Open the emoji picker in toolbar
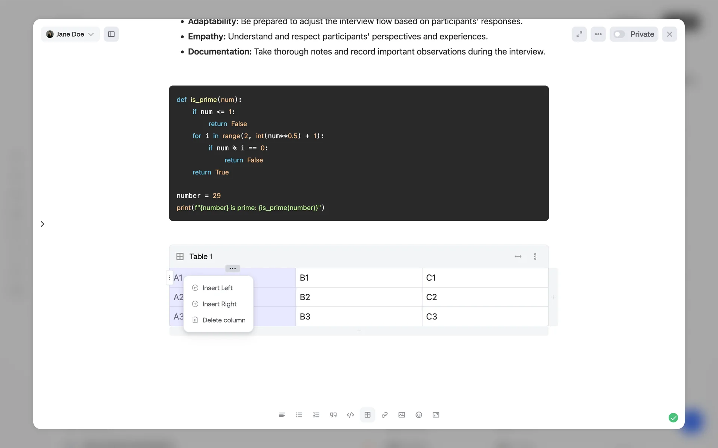This screenshot has width=718, height=448. pos(419,415)
